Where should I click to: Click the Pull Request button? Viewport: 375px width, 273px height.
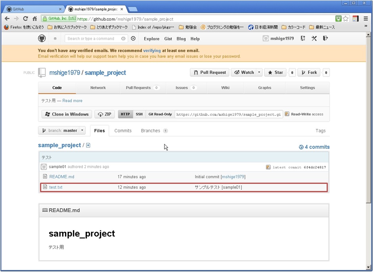[x=210, y=73]
